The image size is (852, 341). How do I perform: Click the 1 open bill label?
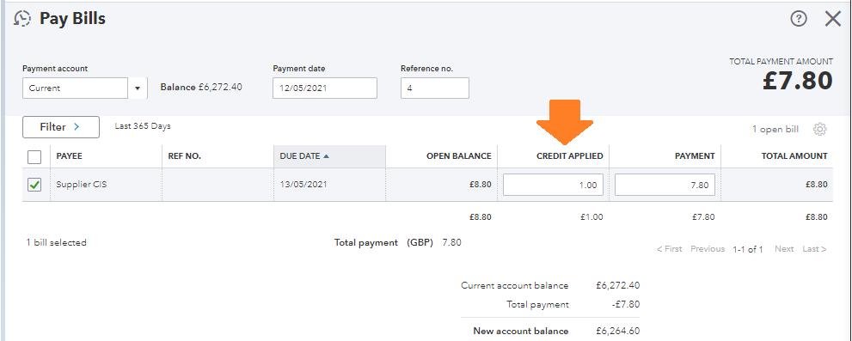pyautogui.click(x=775, y=129)
